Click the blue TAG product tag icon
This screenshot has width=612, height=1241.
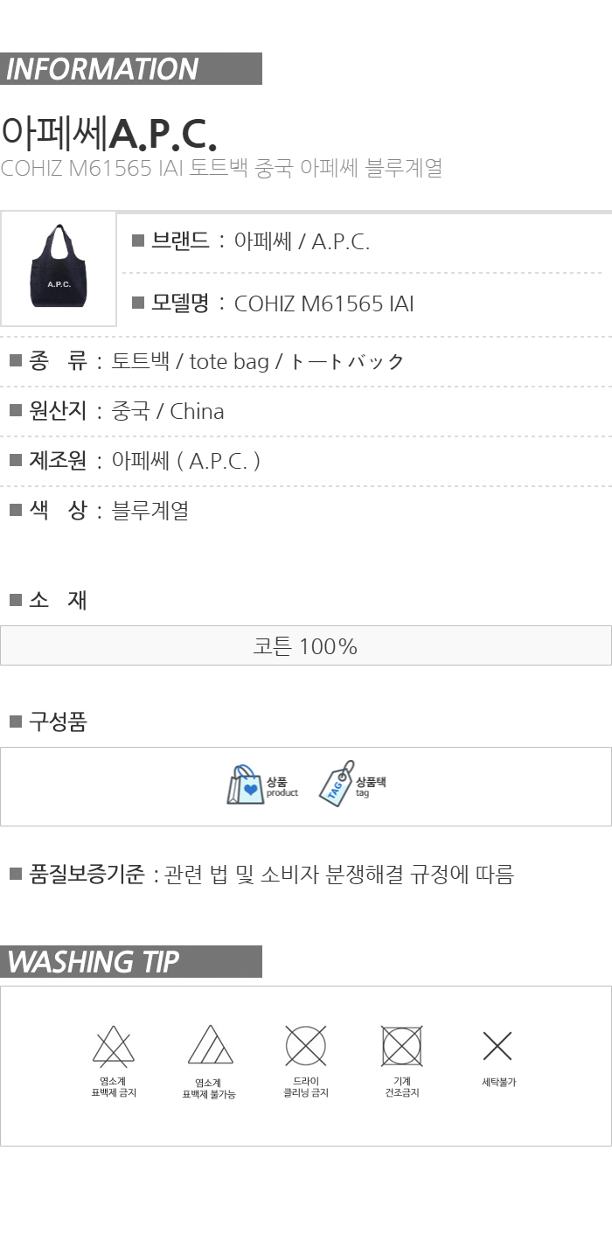point(336,782)
